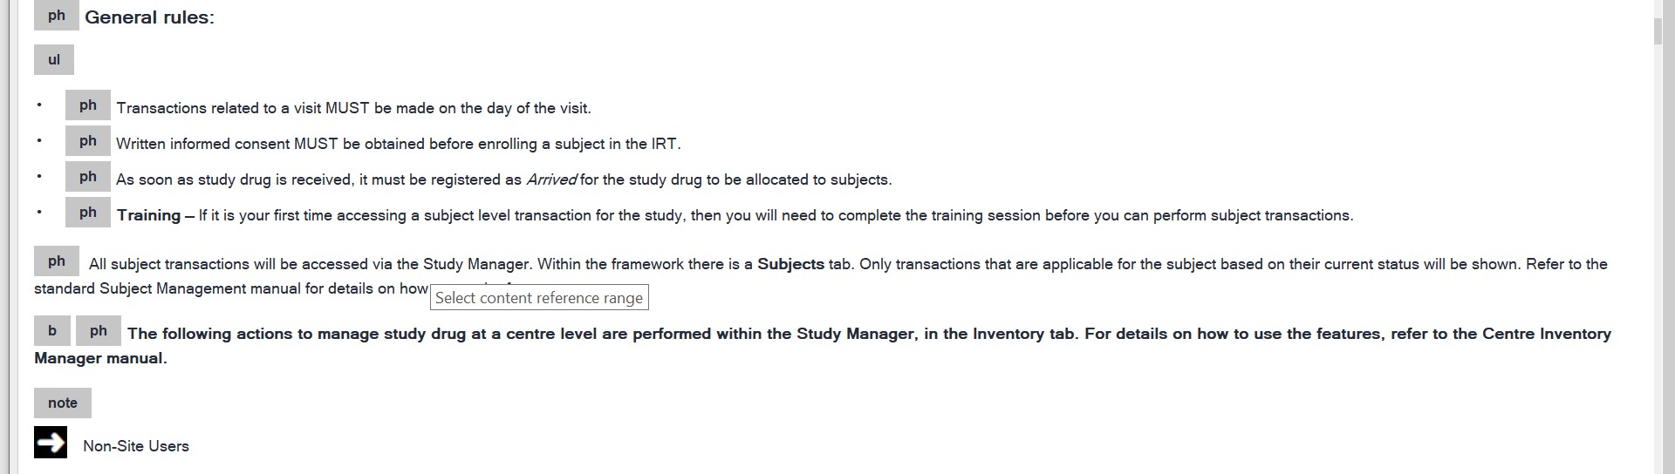Click the italic Arrived word
Viewport: 1675px width, 474px height.
[x=551, y=179]
